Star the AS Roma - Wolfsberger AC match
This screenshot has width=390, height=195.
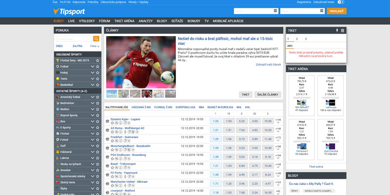[x=112, y=132]
